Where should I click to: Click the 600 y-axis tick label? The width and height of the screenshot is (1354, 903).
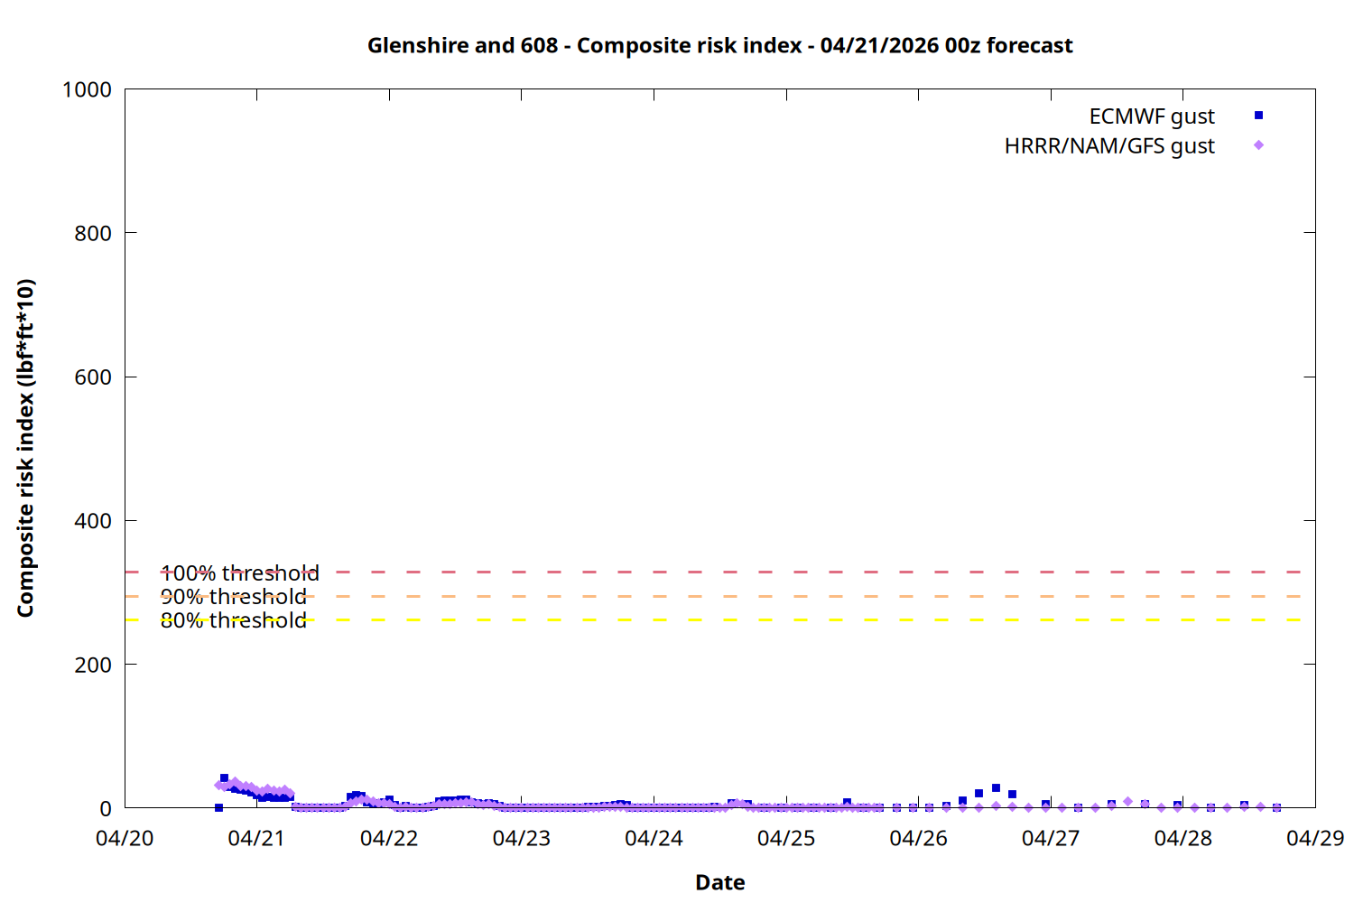tap(93, 377)
